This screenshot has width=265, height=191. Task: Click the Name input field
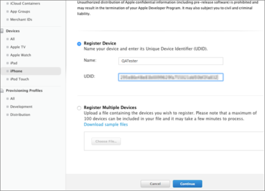(171, 61)
